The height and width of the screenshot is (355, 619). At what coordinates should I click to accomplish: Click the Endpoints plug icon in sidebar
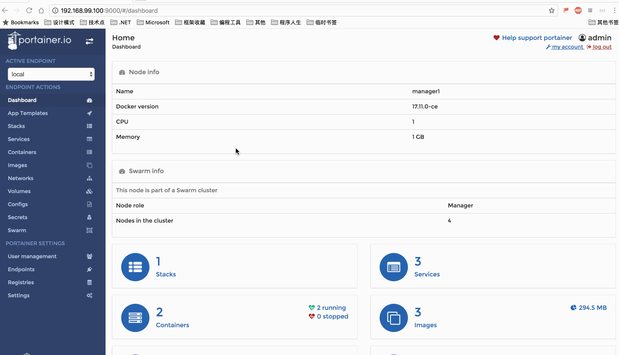tap(89, 270)
